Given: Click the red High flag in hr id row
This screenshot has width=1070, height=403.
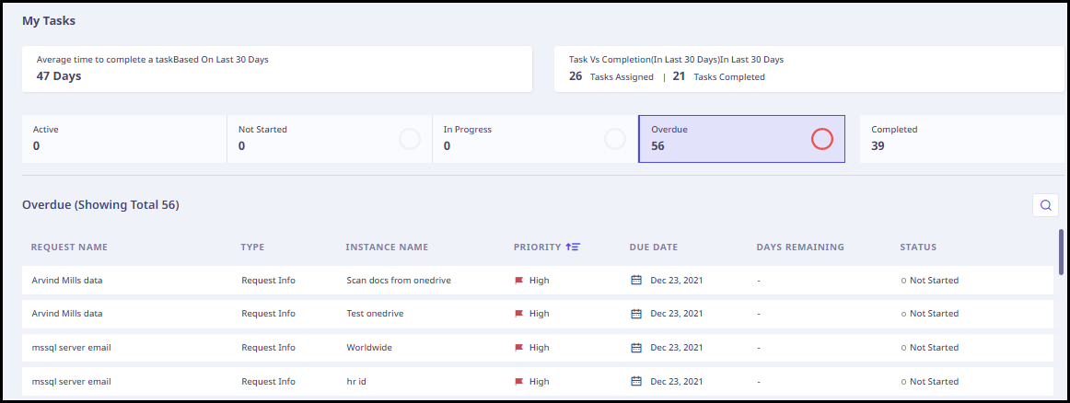Looking at the screenshot, I should point(518,382).
